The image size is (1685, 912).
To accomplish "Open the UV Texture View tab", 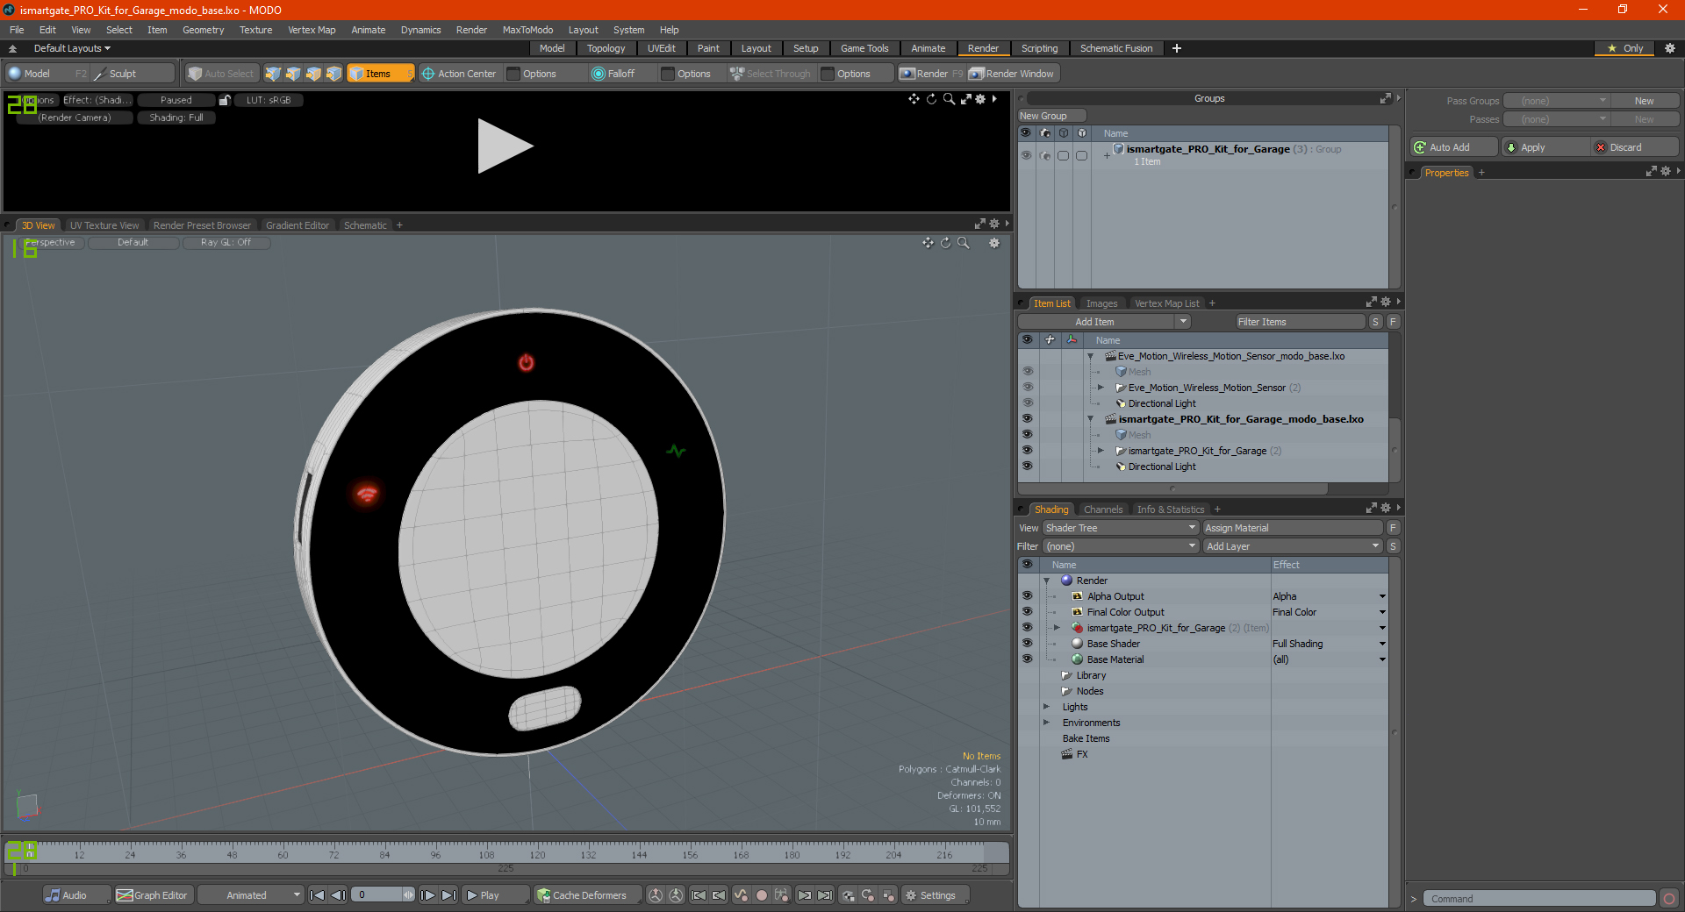I will tap(104, 225).
